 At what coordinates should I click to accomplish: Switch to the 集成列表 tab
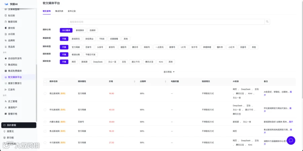tap(59, 11)
